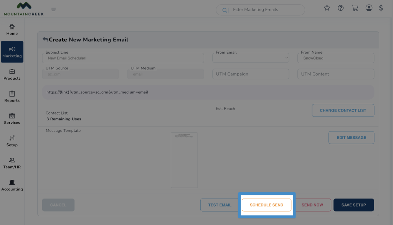Click the Edit Message button
The image size is (393, 225).
coord(351,138)
